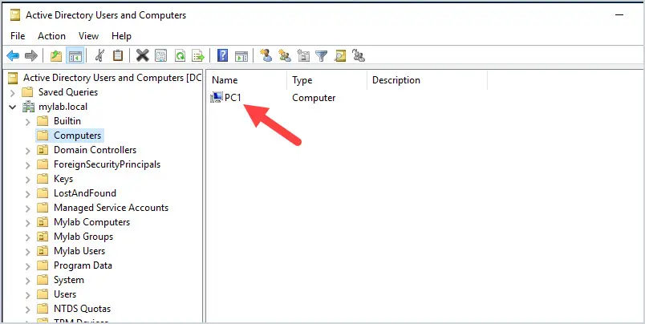
Task: Create a new group via toolbar icon
Action: point(285,55)
